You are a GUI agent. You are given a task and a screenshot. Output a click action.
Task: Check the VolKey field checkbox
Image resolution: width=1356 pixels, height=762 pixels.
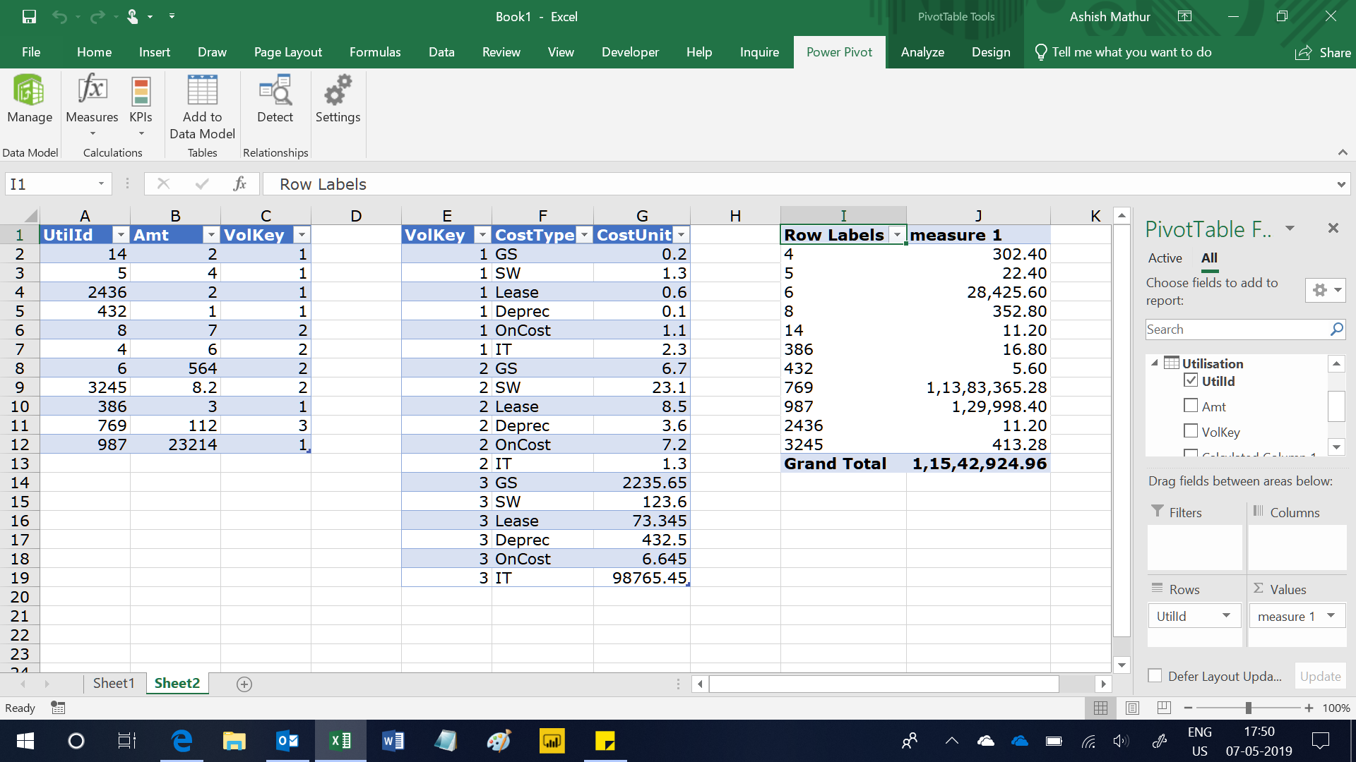click(x=1191, y=431)
